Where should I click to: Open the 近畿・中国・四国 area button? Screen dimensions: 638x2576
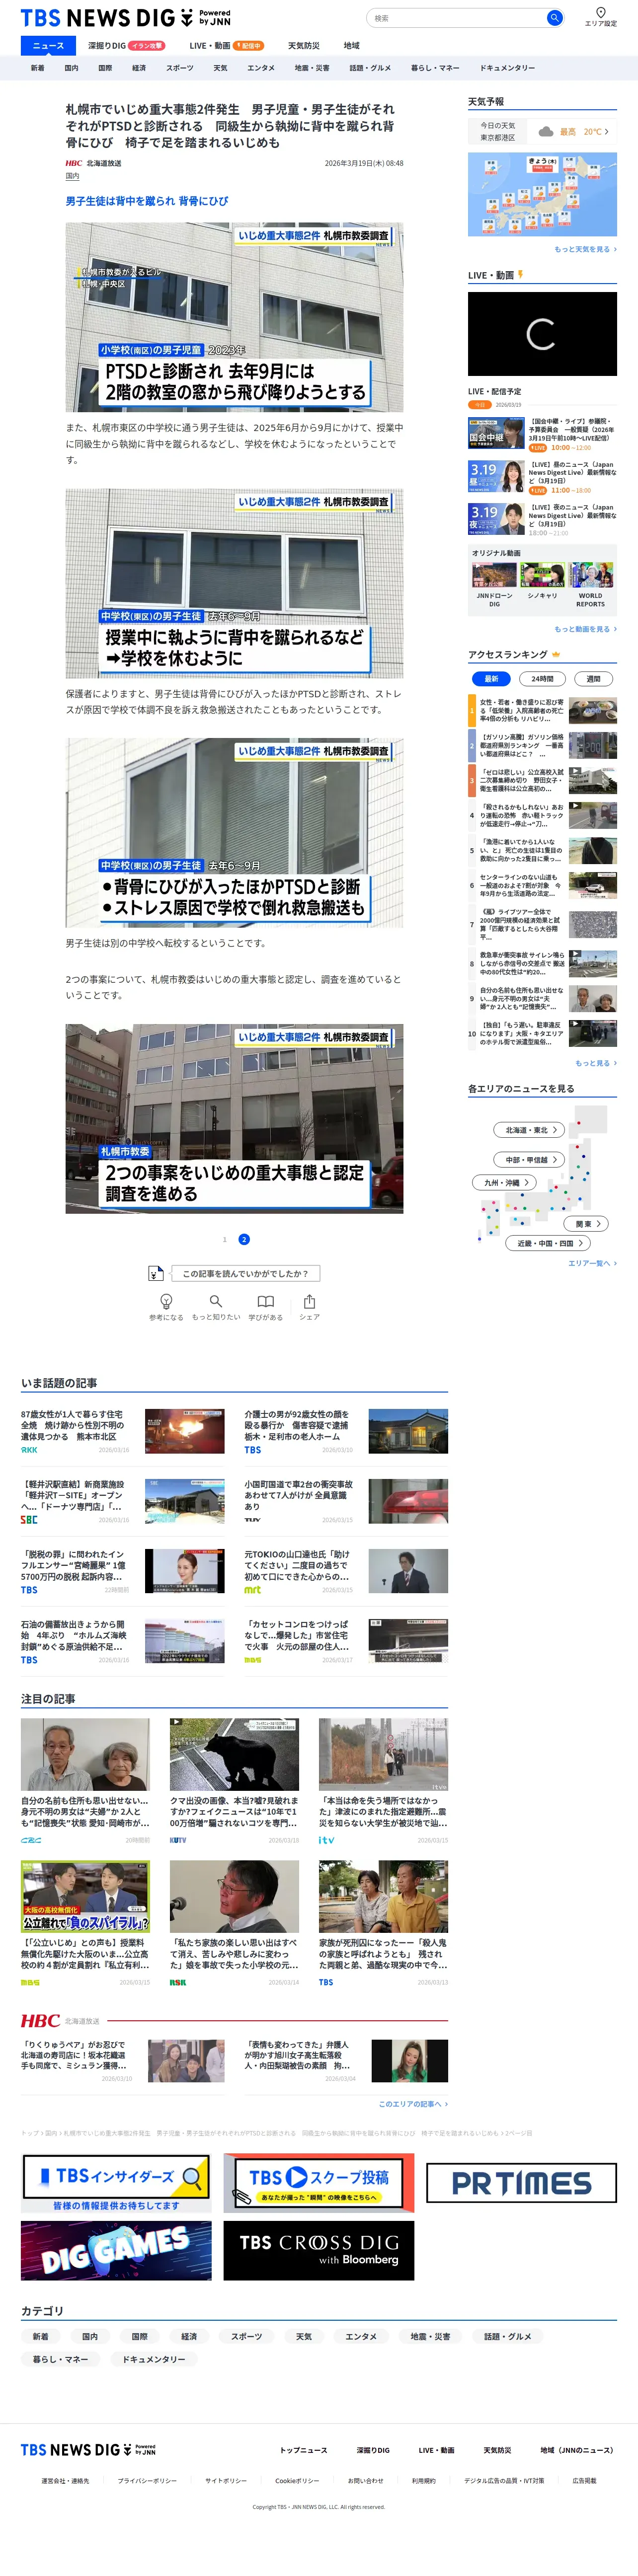(x=549, y=1243)
